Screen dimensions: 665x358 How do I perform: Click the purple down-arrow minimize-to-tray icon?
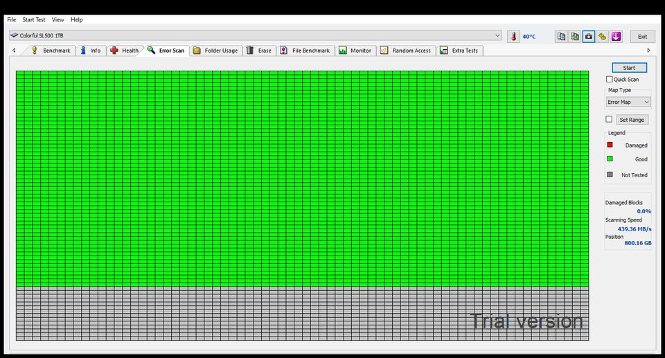coord(617,37)
